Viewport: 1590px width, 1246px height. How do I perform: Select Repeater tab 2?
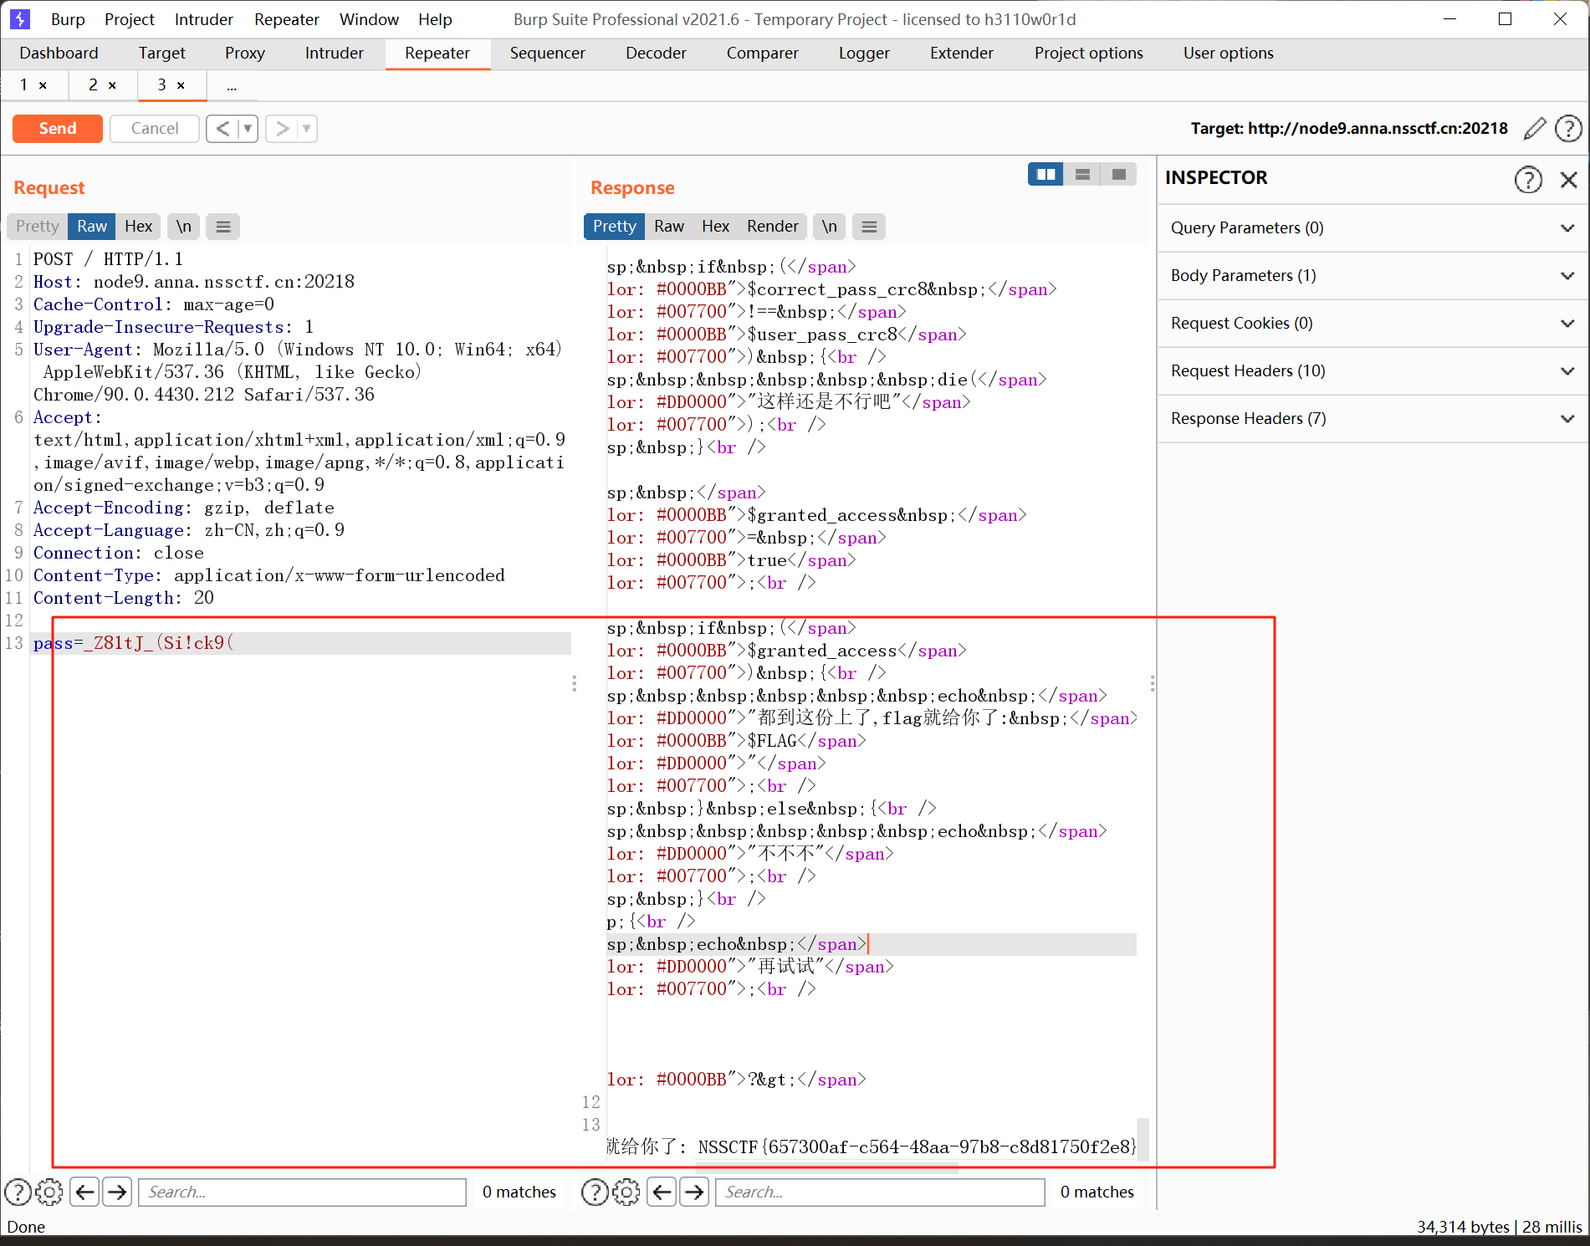[94, 85]
